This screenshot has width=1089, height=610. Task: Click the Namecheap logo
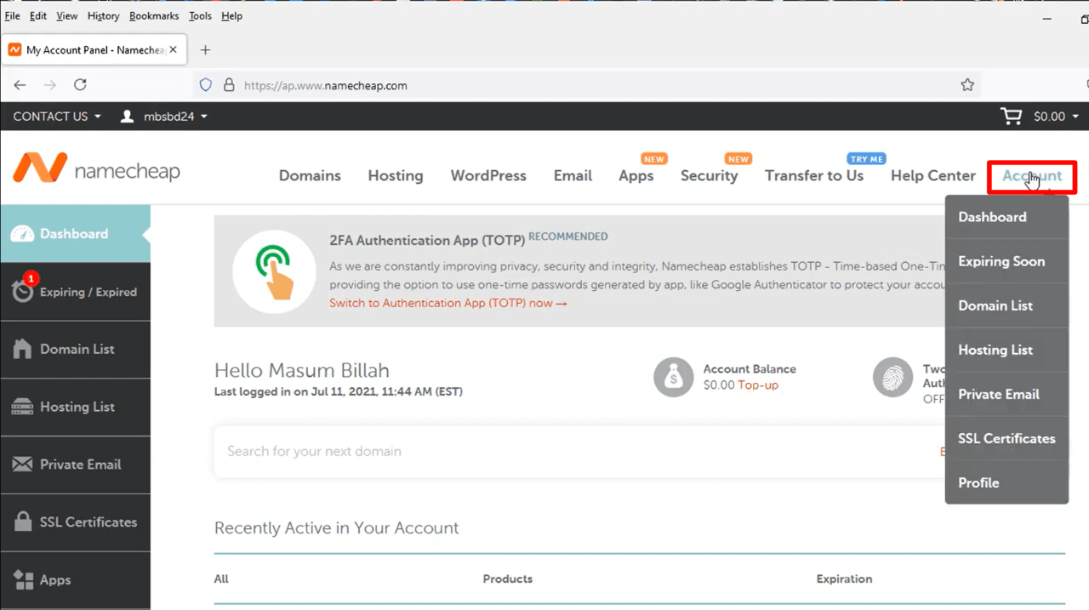(x=96, y=169)
